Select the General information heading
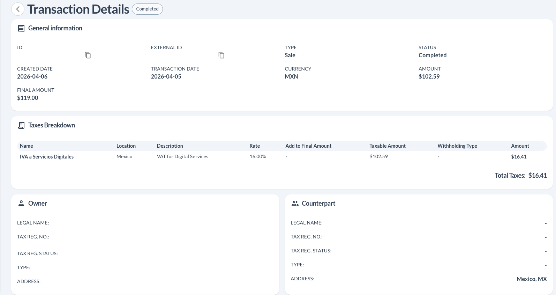The width and height of the screenshot is (556, 295). pos(55,28)
